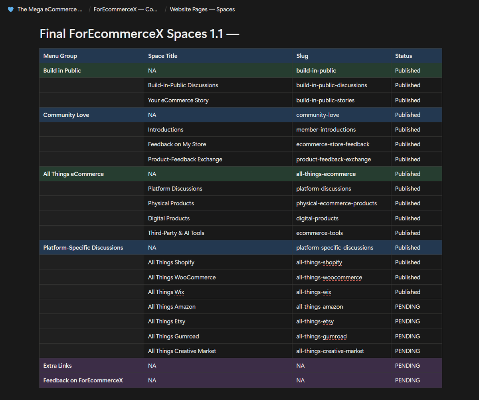This screenshot has width=479, height=400.
Task: Click the 'community-love' slug cell
Action: (342, 115)
